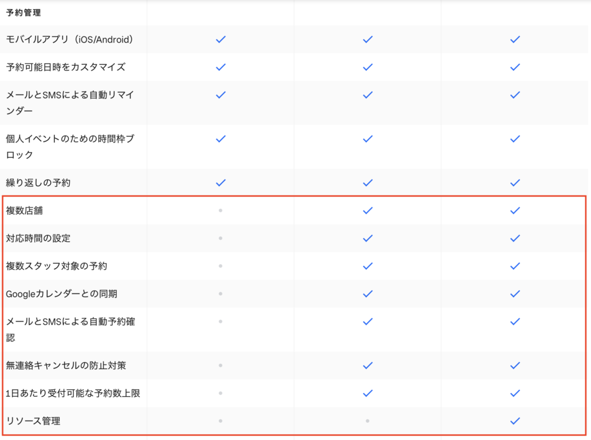Click first-column gray dot for 1日あたり受付可能な予約数上限
Screen dimensions: 591x440
(220, 393)
